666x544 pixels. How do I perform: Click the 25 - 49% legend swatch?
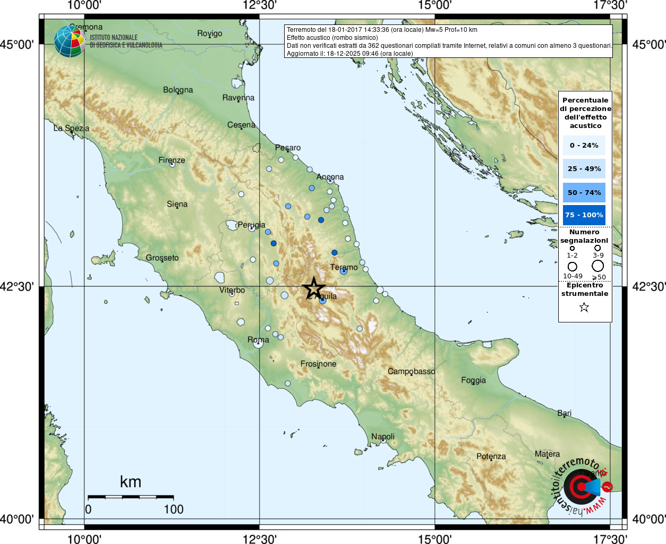click(x=584, y=169)
